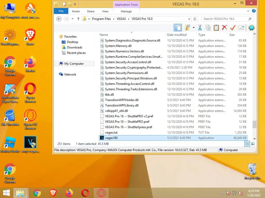
Task: Expand the chevron after VEGAS breadcrumb
Action: 129,19
